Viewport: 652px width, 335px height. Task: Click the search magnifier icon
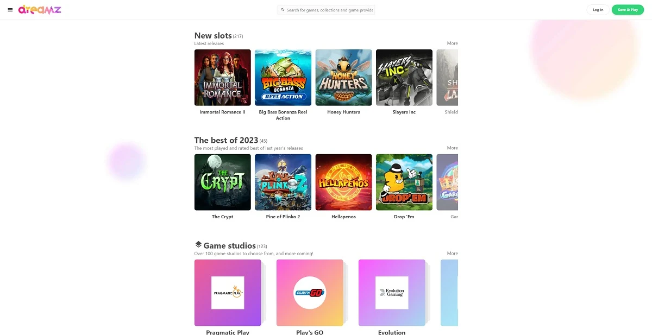pyautogui.click(x=283, y=10)
